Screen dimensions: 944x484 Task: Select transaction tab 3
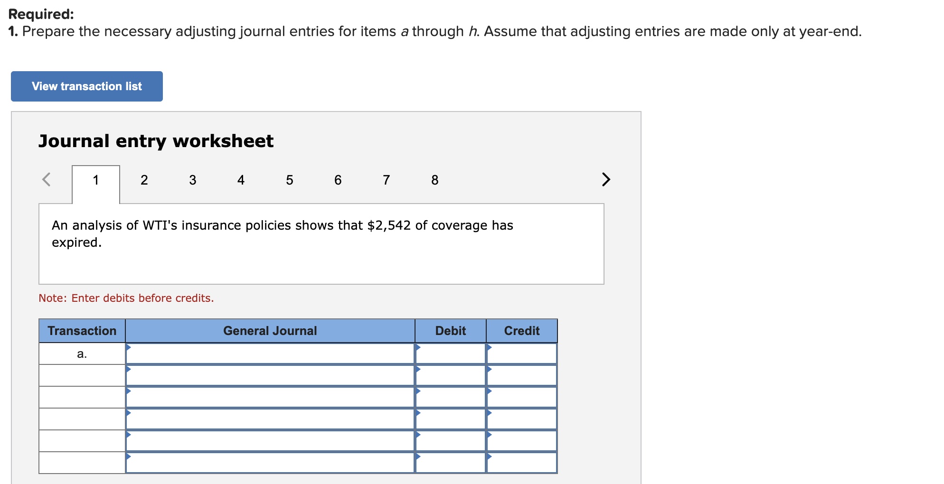tap(192, 179)
